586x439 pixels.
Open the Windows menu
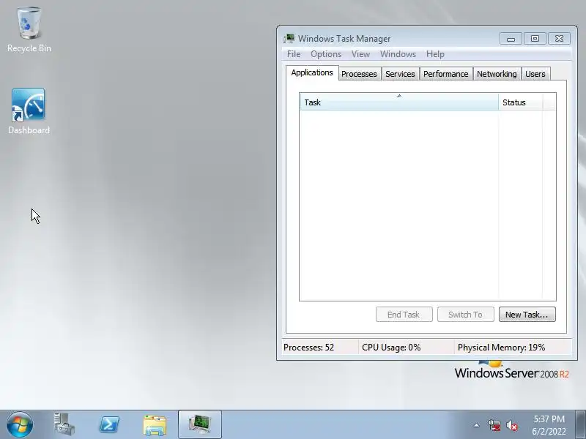click(x=398, y=54)
